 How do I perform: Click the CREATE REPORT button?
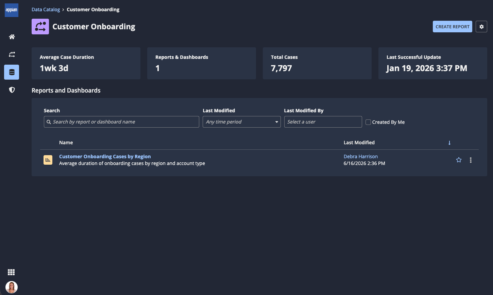pyautogui.click(x=452, y=27)
